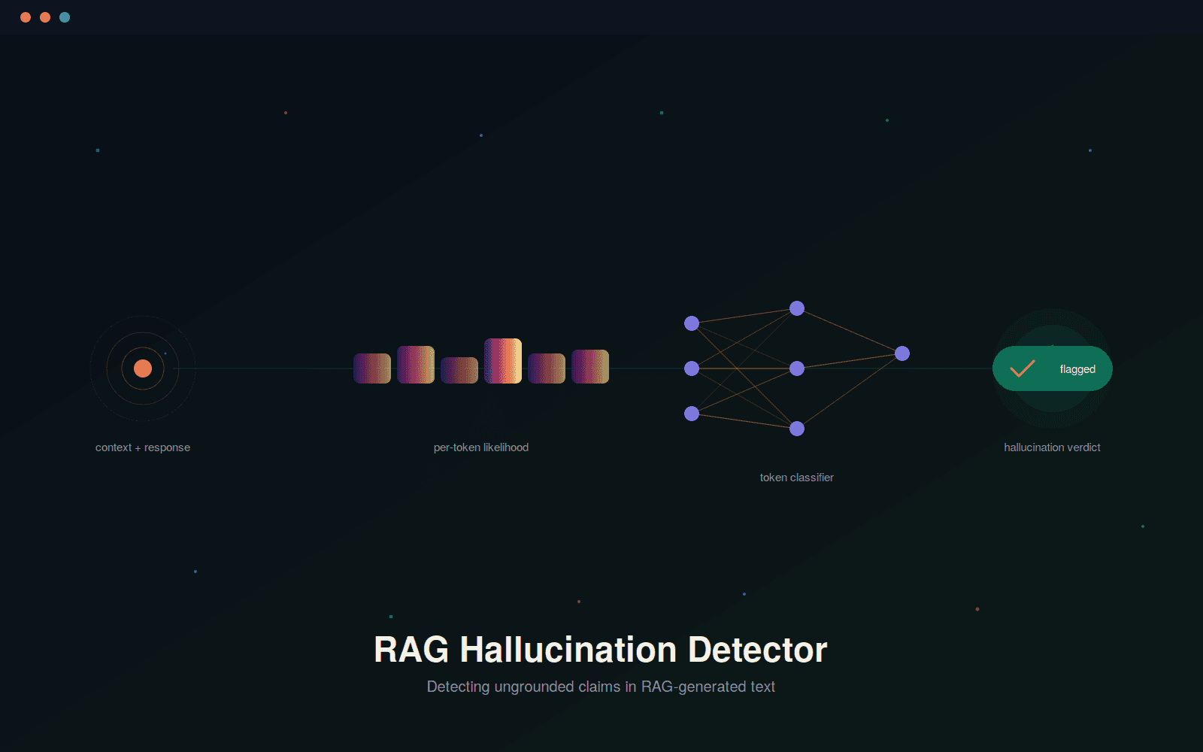Select the leftmost per-token likelihood bar

(x=372, y=368)
